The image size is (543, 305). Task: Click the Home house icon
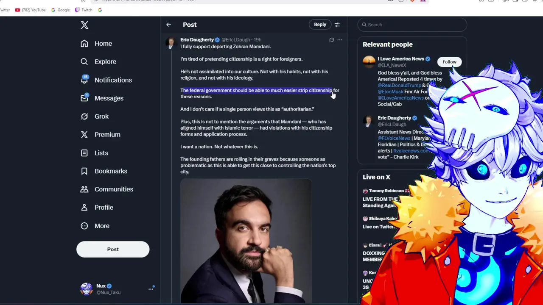click(x=84, y=44)
